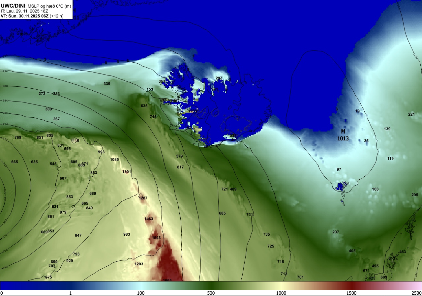Image resolution: width=422 pixels, height=296 pixels.
Task: Click the 273 height label
Action: tap(42, 94)
